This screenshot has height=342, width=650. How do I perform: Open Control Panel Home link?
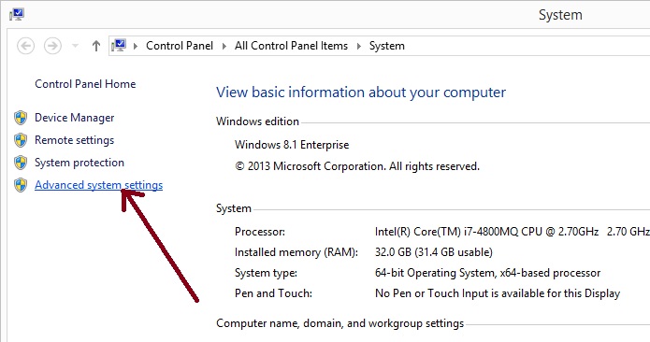click(85, 84)
